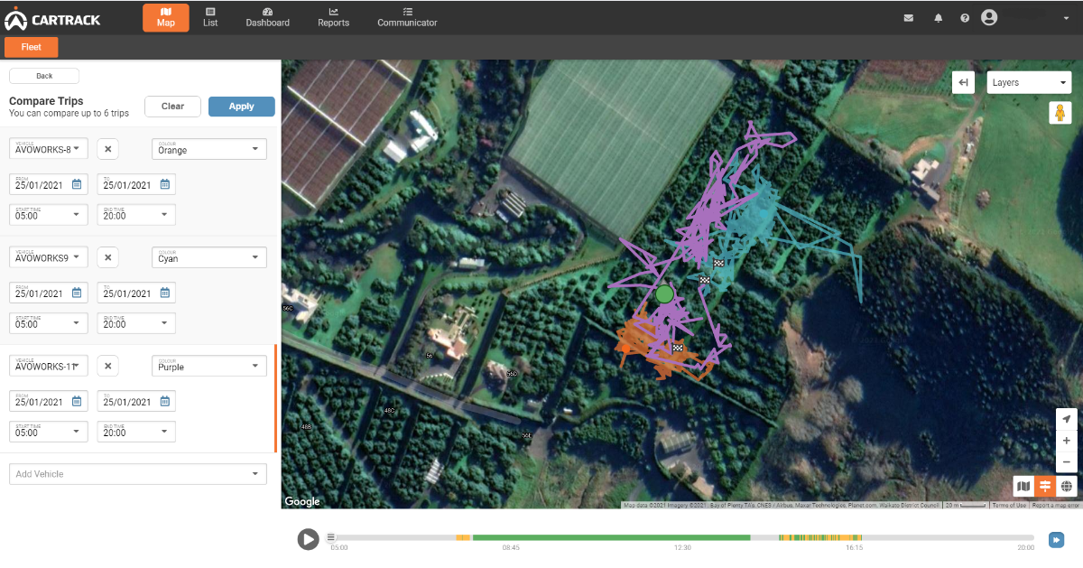
Task: Zoom in on the map
Action: coord(1067,441)
